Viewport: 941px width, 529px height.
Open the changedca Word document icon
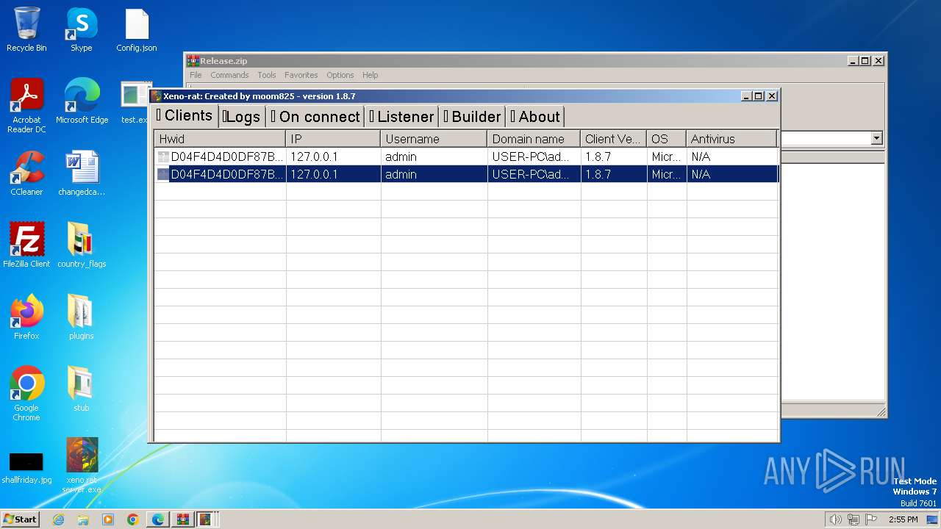point(82,173)
